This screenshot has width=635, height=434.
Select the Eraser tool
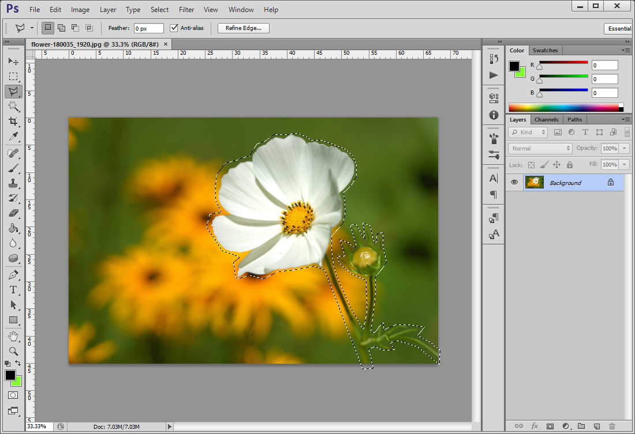[x=13, y=213]
